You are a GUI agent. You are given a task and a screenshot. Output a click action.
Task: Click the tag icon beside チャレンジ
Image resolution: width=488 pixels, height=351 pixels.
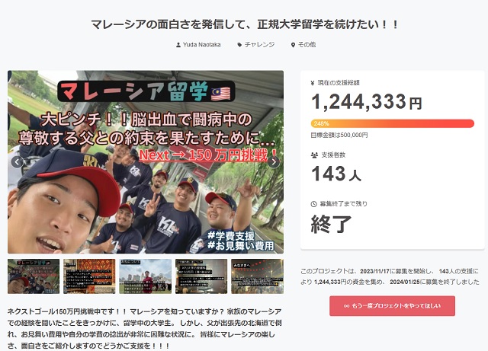pos(239,45)
